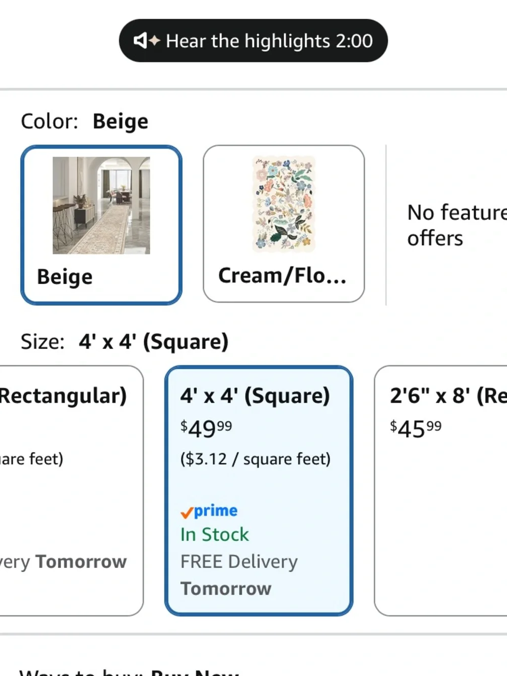Tap the '($3.12 / square feet)' unit price
The width and height of the screenshot is (507, 676).
point(256,459)
